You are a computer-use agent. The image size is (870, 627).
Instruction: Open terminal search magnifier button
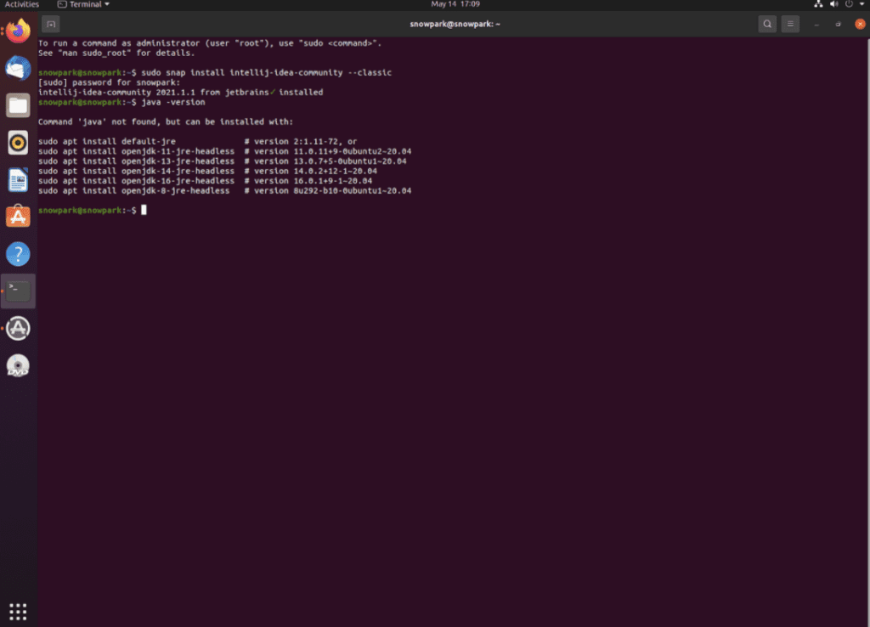767,24
